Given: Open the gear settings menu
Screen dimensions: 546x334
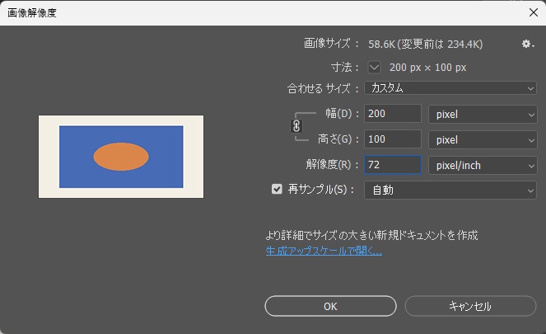Looking at the screenshot, I should click(528, 44).
